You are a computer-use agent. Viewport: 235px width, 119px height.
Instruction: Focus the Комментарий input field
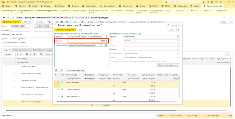click(x=84, y=116)
